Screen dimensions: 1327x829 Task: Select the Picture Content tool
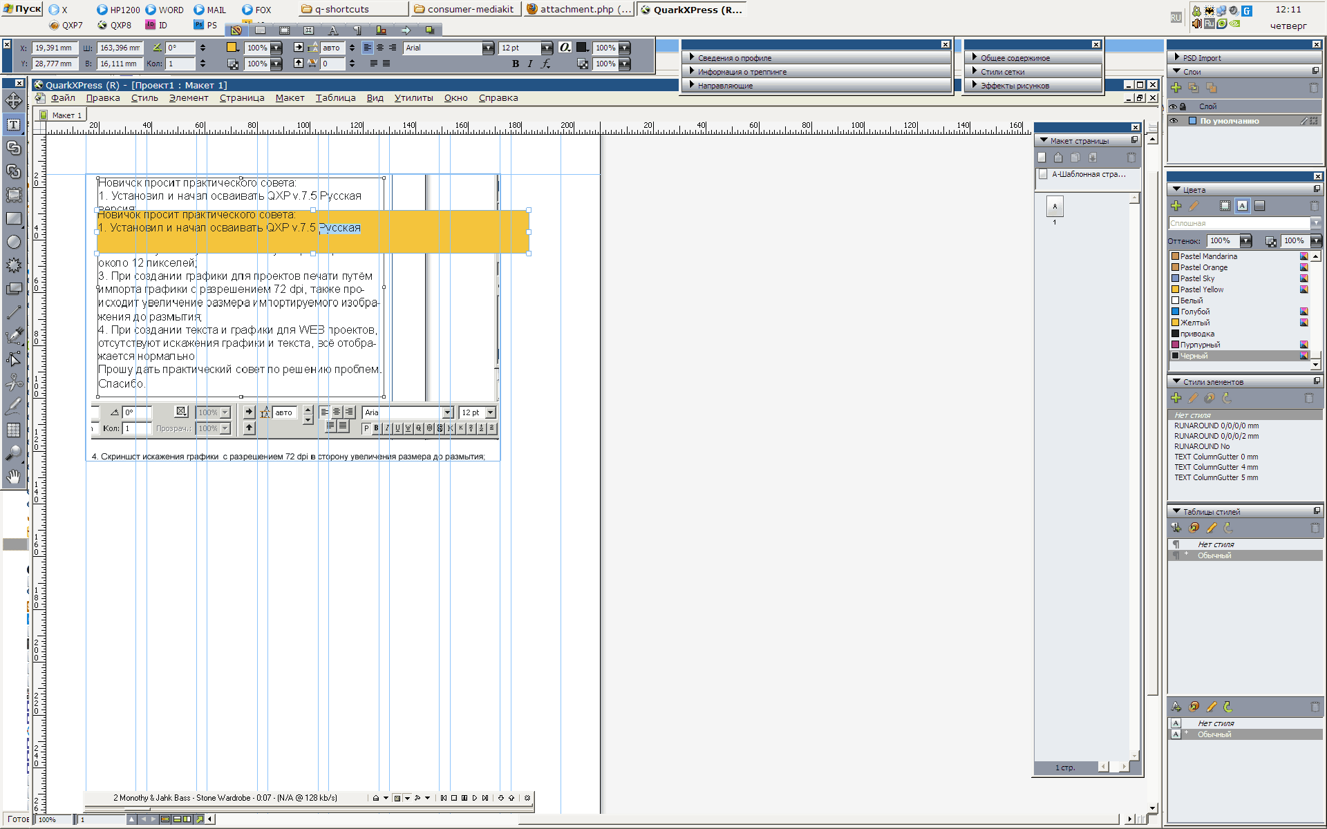click(x=13, y=195)
